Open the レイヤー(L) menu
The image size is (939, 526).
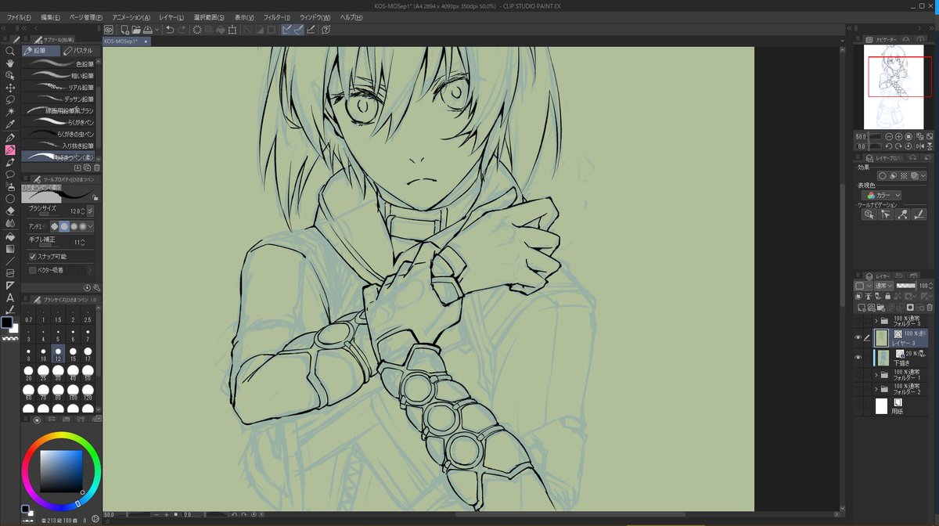[171, 17]
